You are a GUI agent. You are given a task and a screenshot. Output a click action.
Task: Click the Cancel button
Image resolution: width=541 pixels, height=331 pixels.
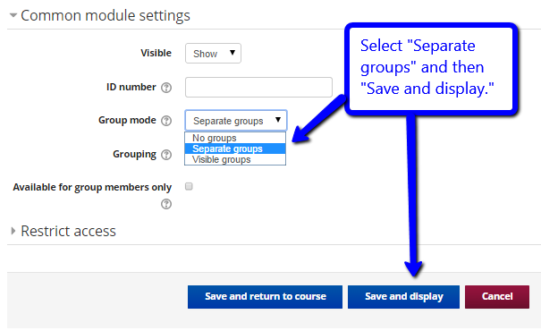pos(497,296)
